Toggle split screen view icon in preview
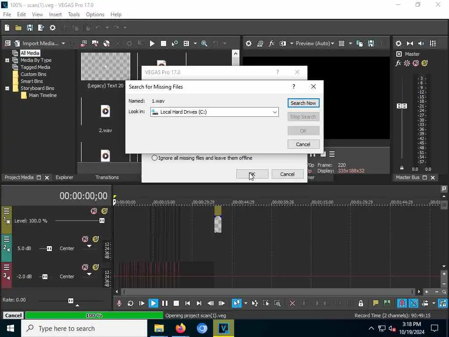Viewport: 449px width, 337px height. pos(283,43)
